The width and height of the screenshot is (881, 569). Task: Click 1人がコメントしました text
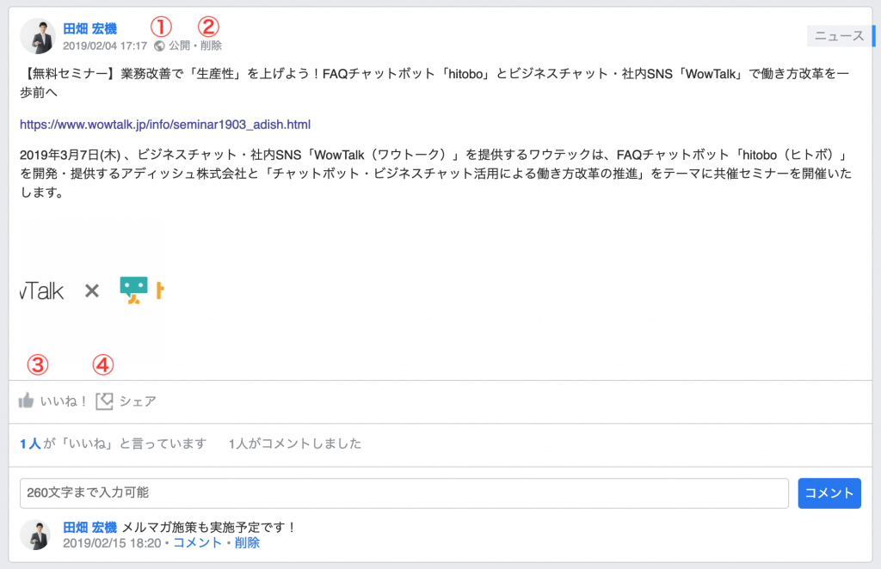click(295, 444)
